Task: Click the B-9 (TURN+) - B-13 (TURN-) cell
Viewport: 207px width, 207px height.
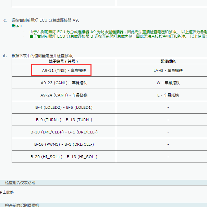Action: tap(64, 120)
